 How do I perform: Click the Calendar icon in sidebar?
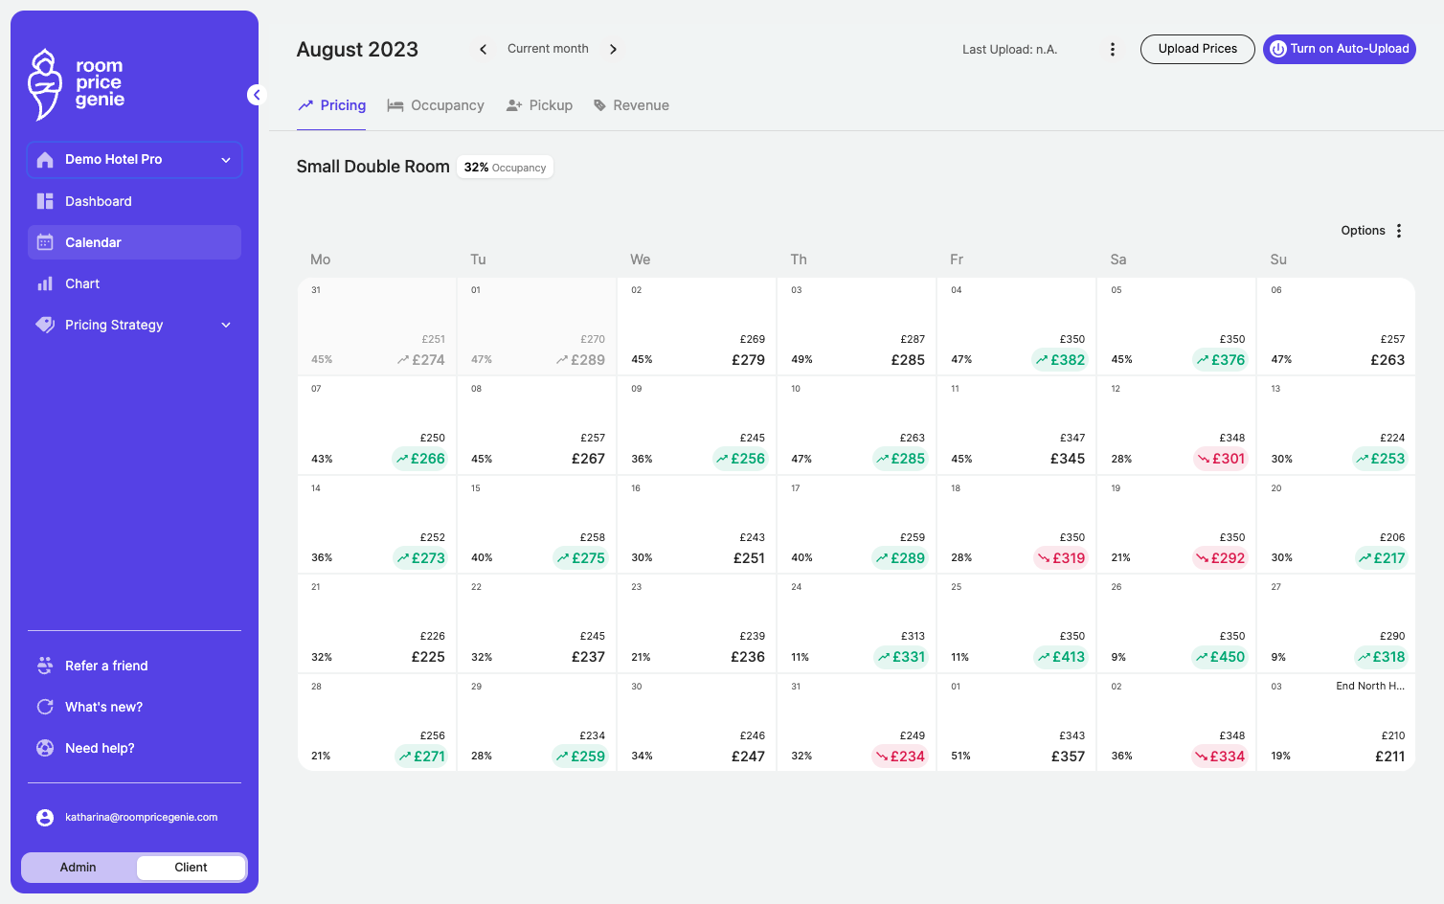point(45,242)
